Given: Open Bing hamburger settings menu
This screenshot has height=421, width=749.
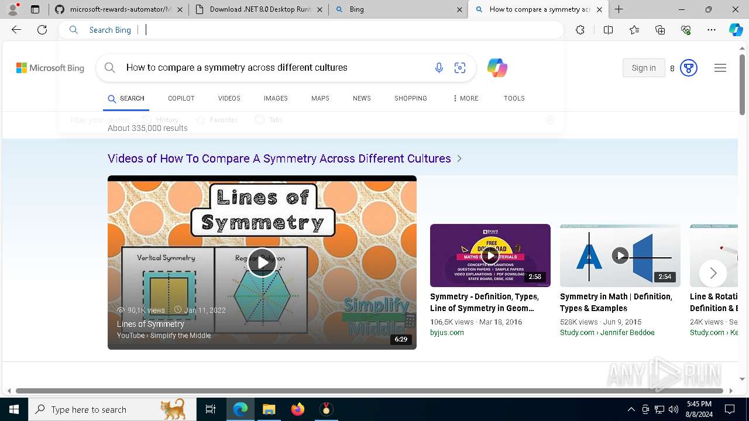Looking at the screenshot, I should [720, 68].
